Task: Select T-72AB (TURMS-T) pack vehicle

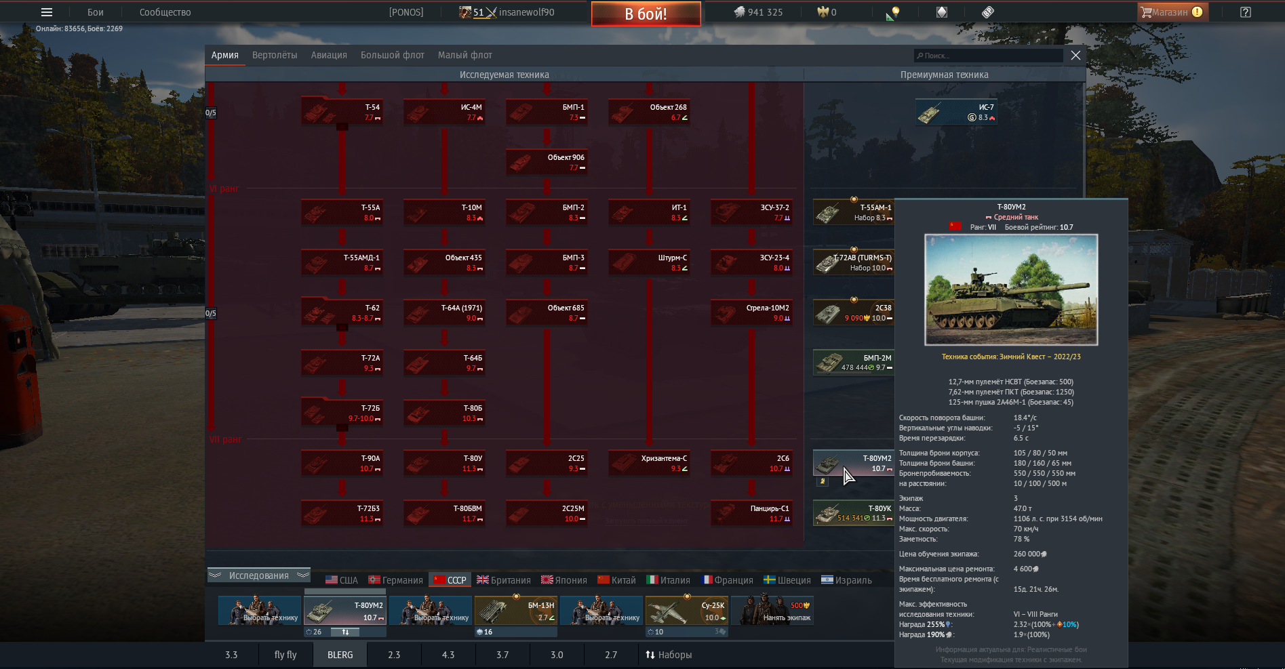Action: point(854,262)
